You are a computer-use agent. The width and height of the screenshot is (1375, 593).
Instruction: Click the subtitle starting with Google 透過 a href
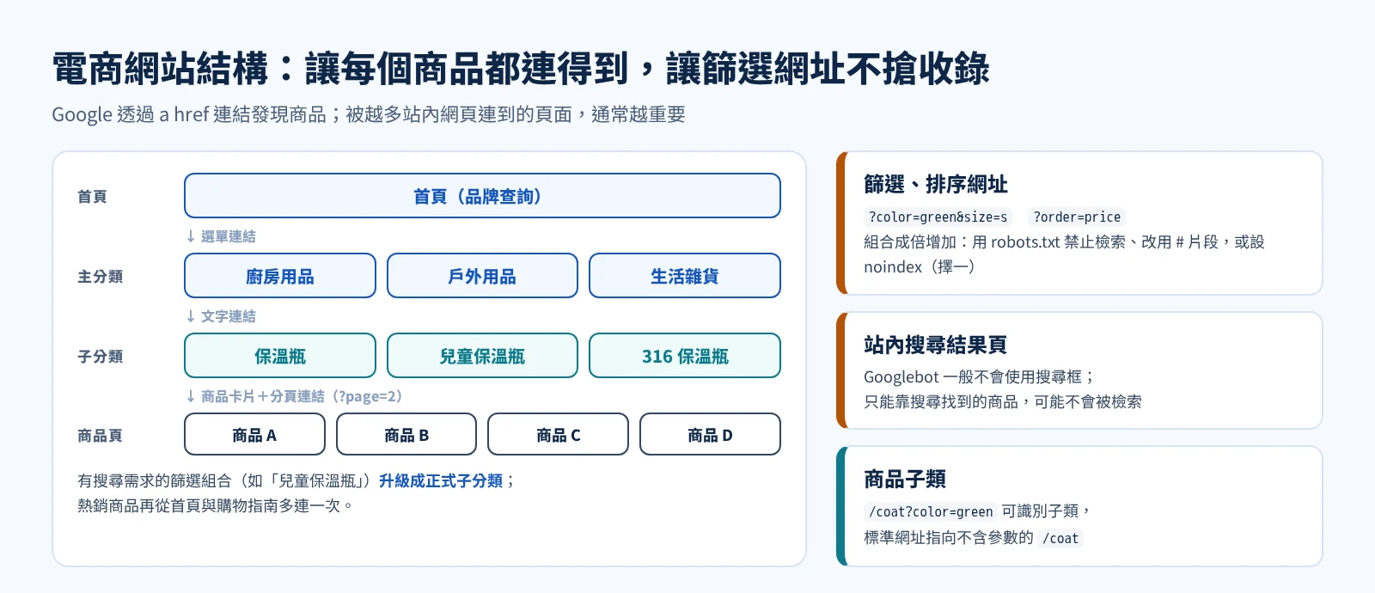(369, 114)
